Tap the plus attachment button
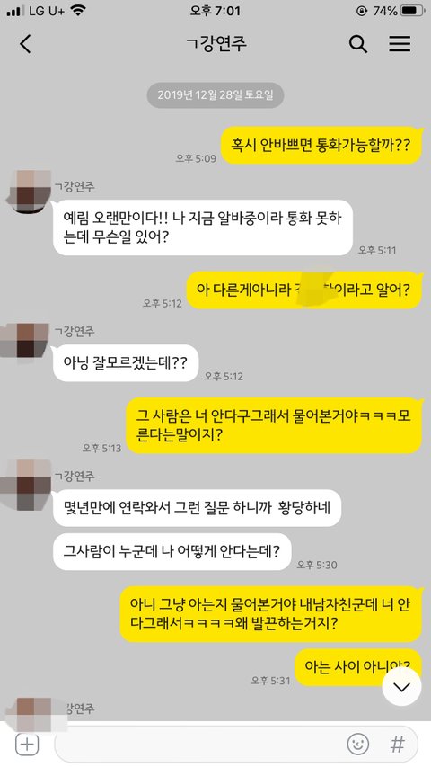Viewport: 431px width, 767px height. tap(27, 745)
